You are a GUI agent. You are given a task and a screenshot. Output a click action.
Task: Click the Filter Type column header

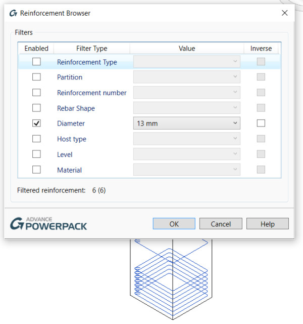tap(92, 49)
